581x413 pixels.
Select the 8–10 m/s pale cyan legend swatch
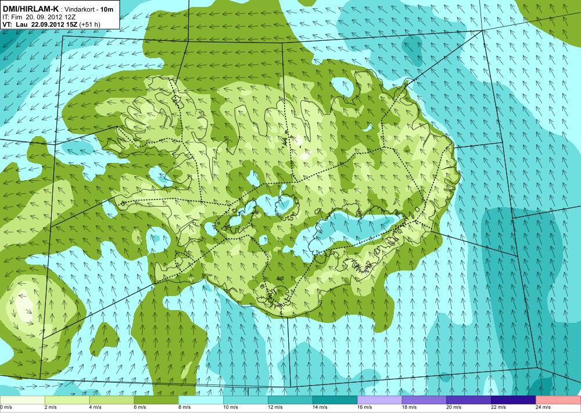pyautogui.click(x=201, y=400)
